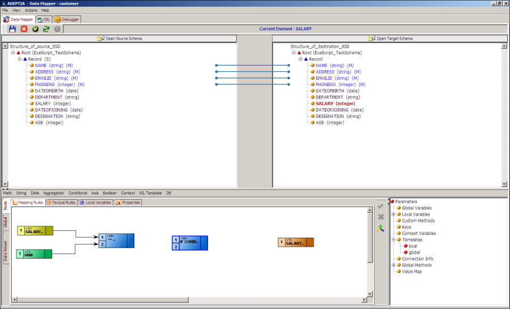Open the String functions menu

point(21,193)
